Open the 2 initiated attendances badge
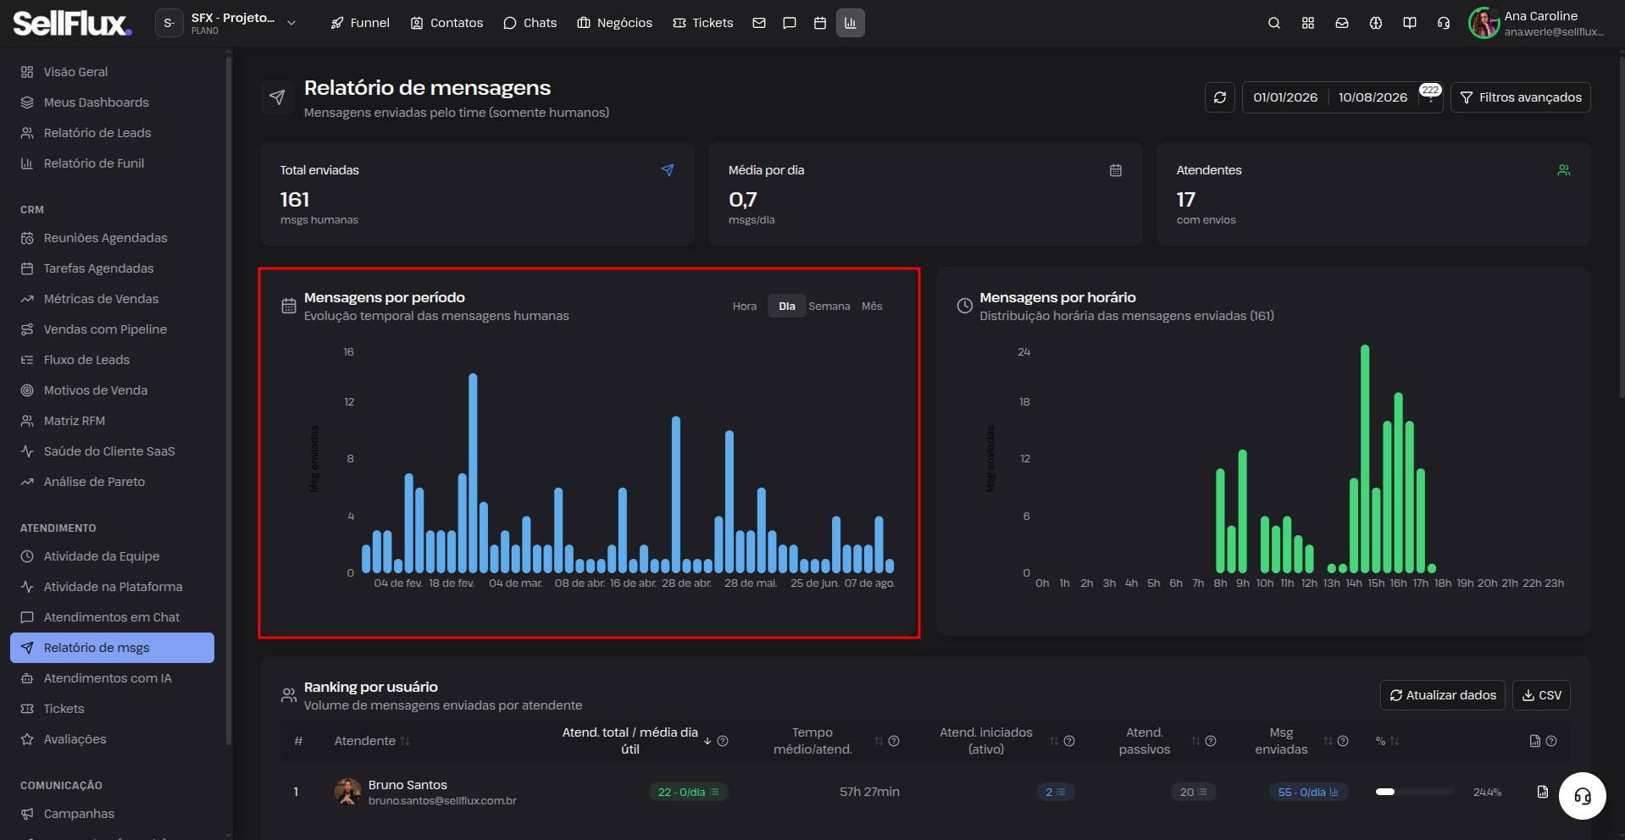Image resolution: width=1625 pixels, height=840 pixels. pyautogui.click(x=1055, y=792)
